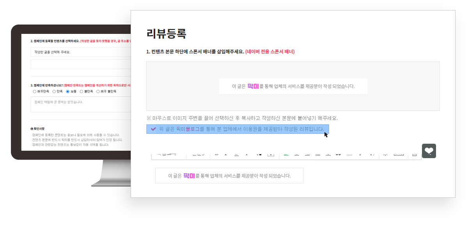Click the 2. 캠페인에 등록할 컨텐츠를 선택하세요 label
This screenshot has height=236, width=468.
[55, 41]
